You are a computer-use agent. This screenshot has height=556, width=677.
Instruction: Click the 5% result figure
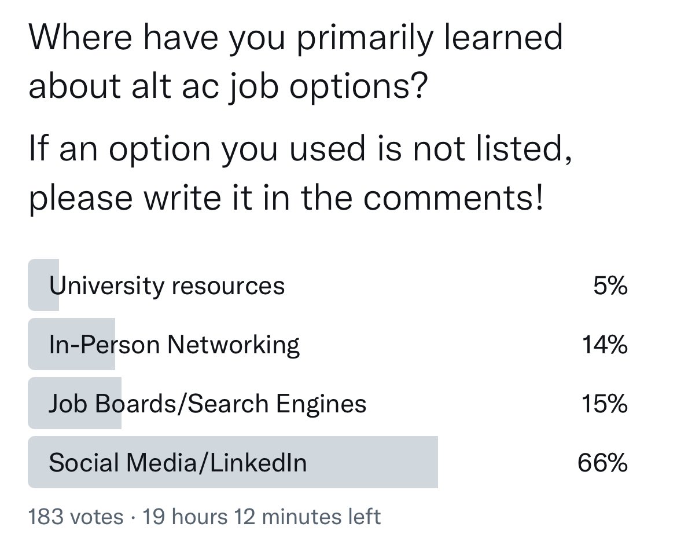click(610, 286)
